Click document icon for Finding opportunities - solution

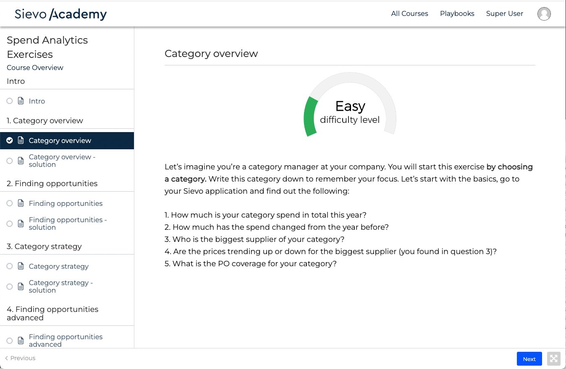pyautogui.click(x=21, y=223)
